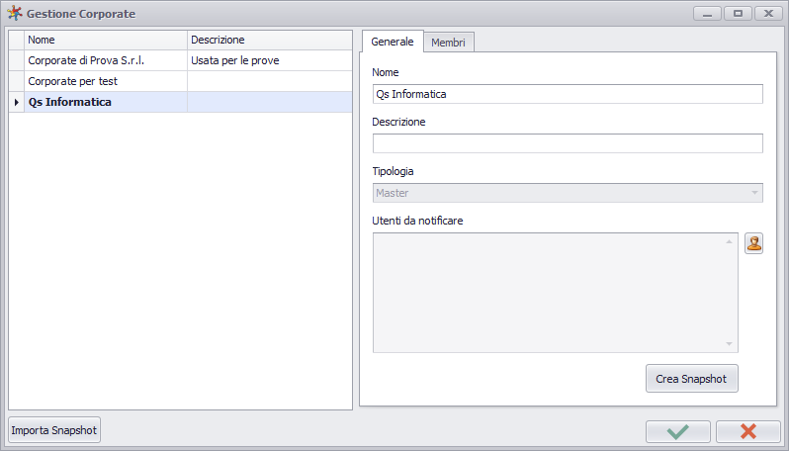Click the row indicator arrow beside Qs Informatica
789x451 pixels.
[17, 102]
